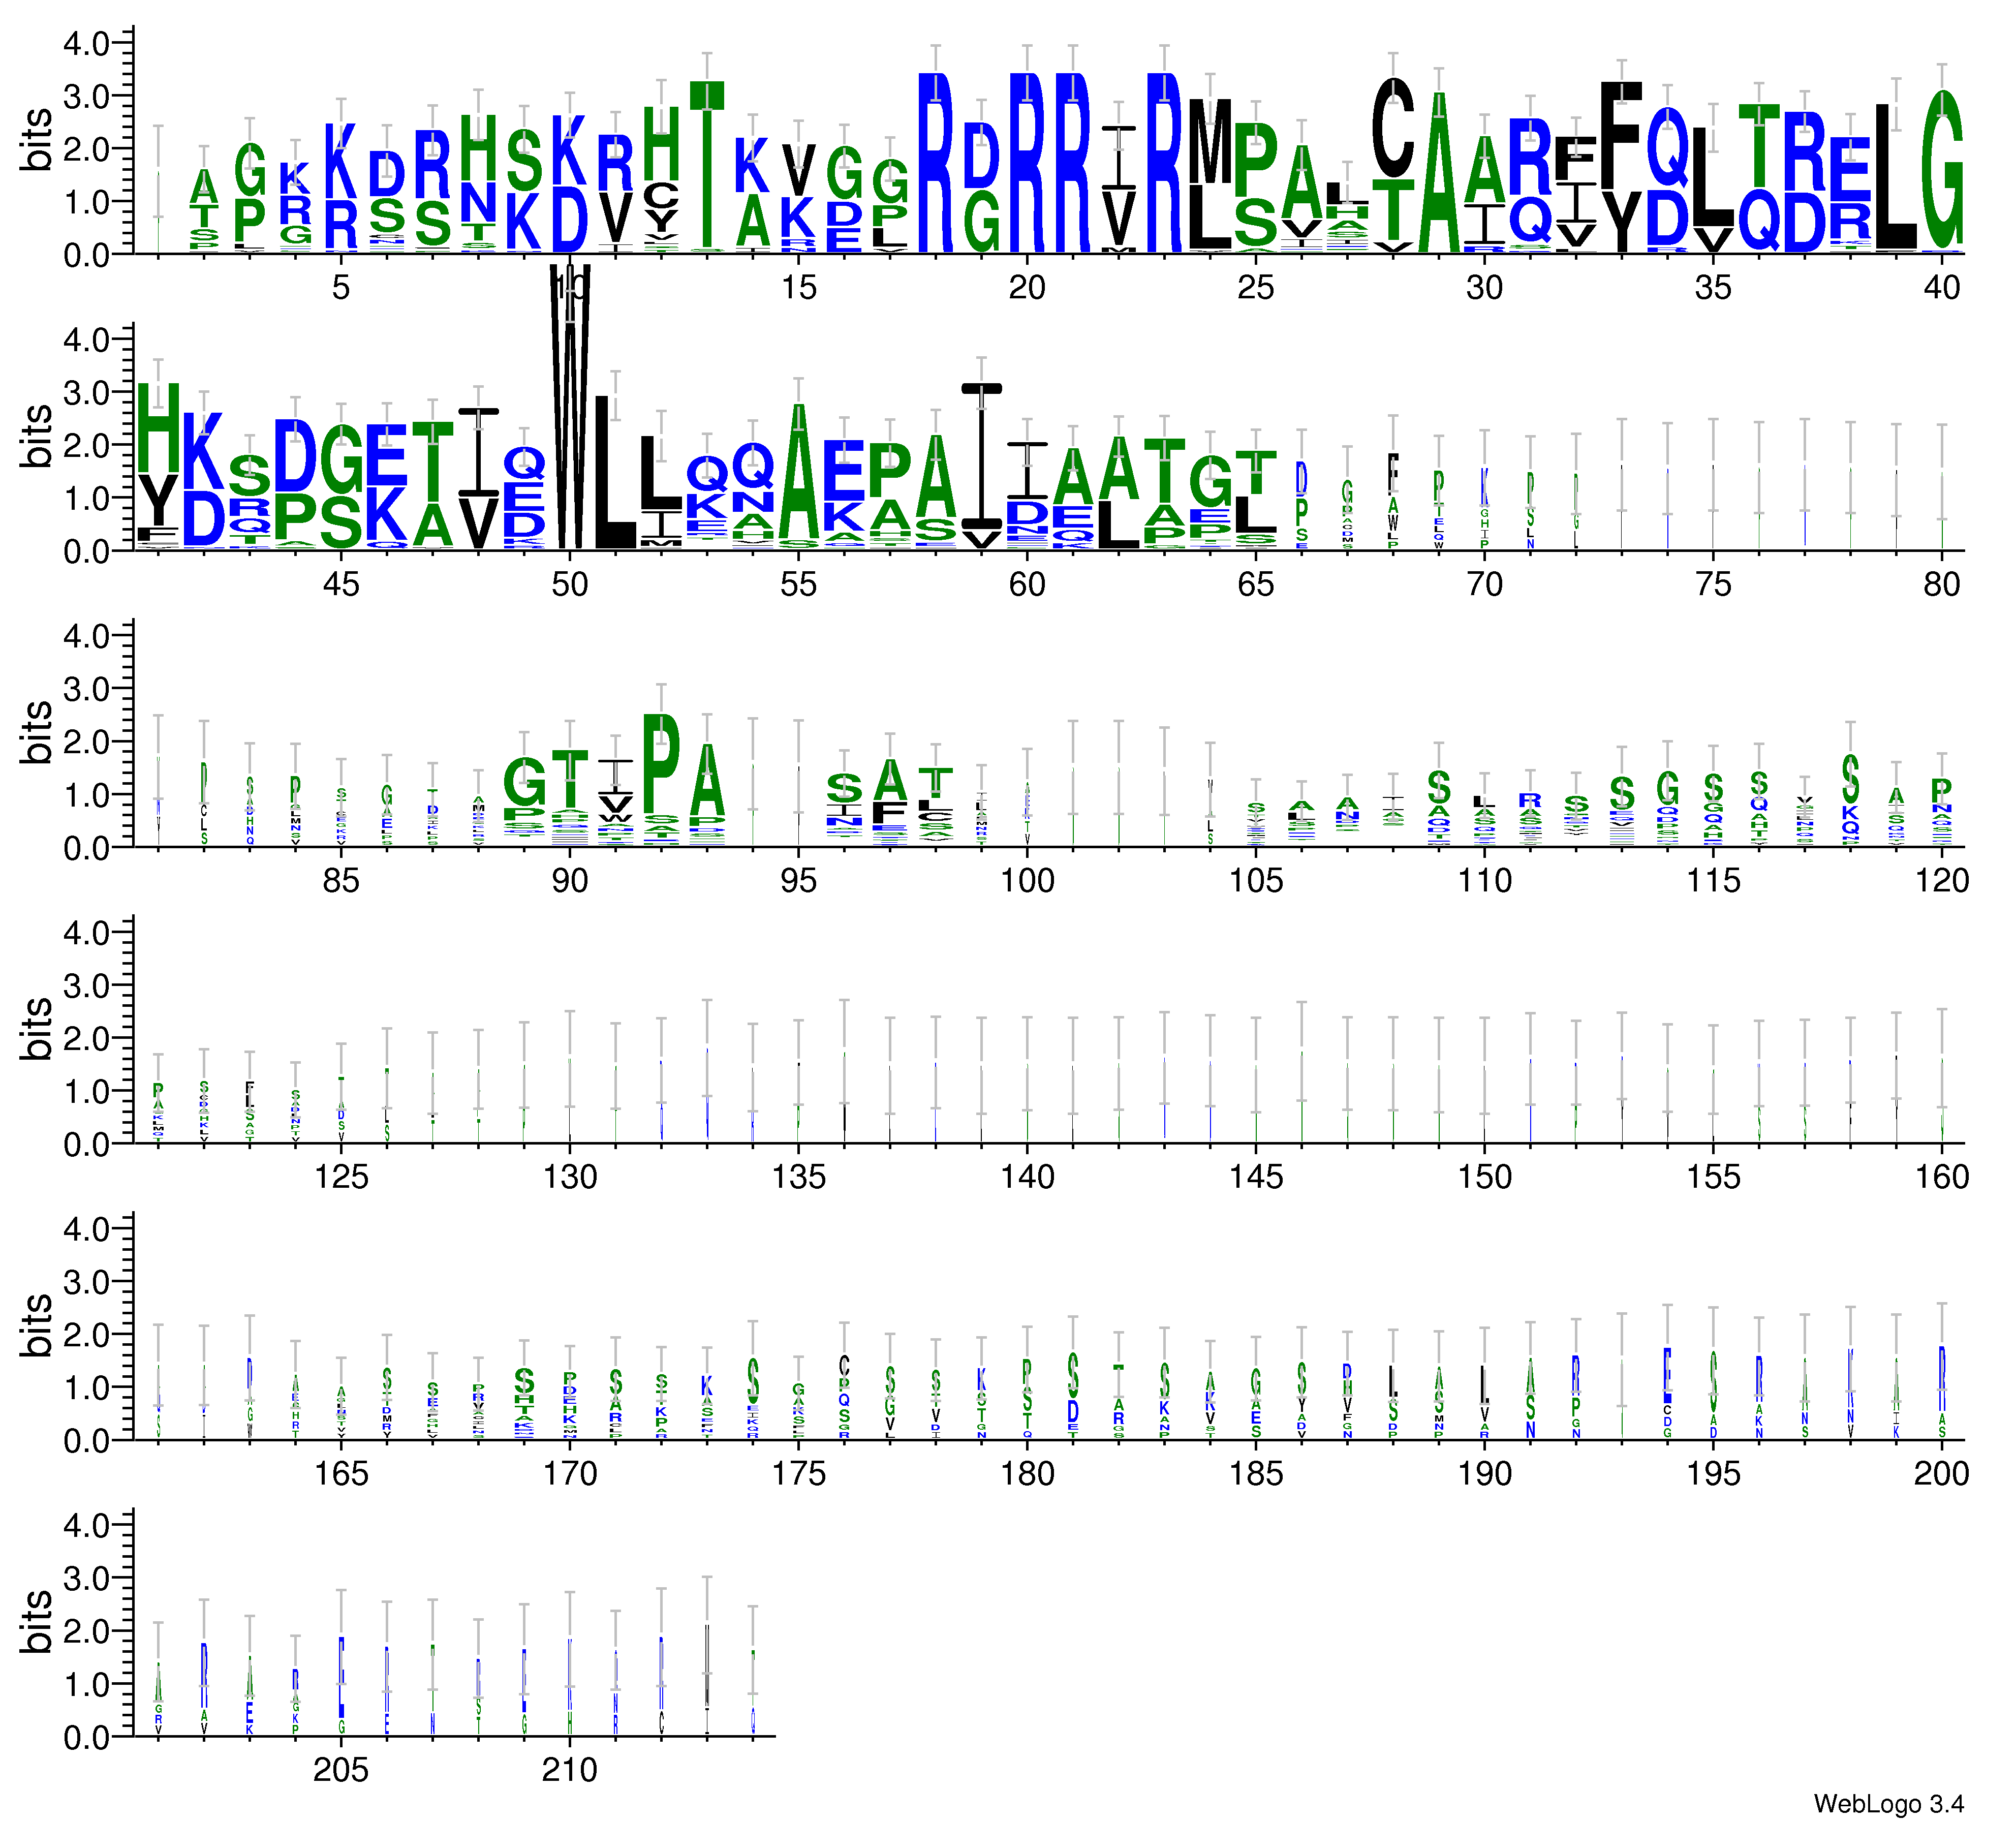This screenshot has height=1821, width=2016.
Task: Click the black F at position 33
Action: coord(1621,135)
